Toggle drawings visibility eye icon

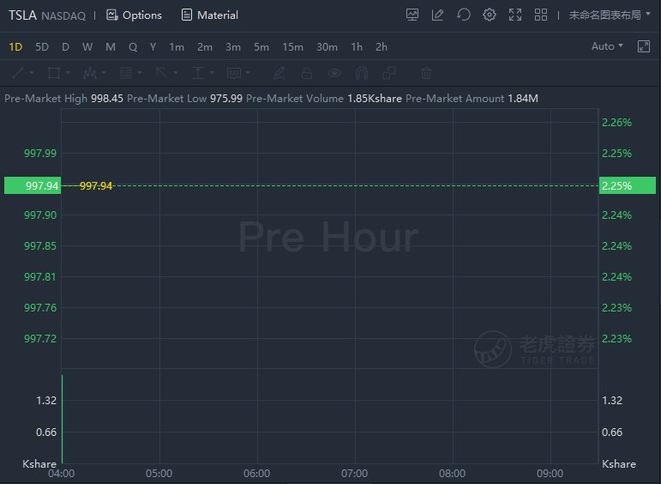pos(334,73)
